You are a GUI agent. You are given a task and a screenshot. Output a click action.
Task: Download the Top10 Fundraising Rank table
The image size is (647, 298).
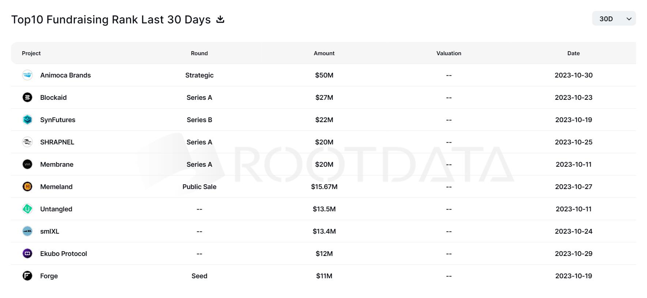pyautogui.click(x=220, y=19)
